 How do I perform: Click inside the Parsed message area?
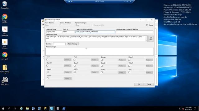(x=99, y=51)
